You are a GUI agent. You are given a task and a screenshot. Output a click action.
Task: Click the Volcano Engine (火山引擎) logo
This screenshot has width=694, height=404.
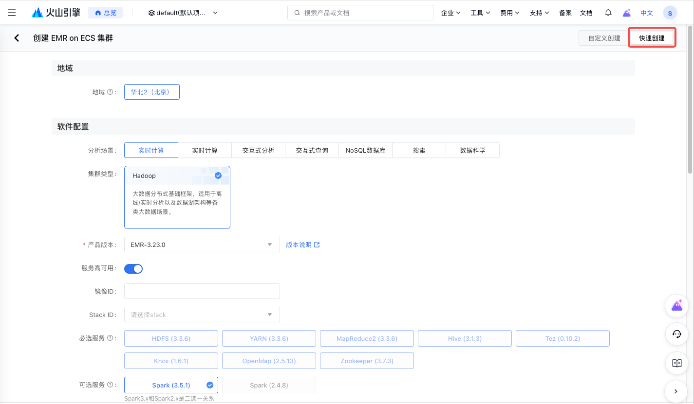point(56,13)
